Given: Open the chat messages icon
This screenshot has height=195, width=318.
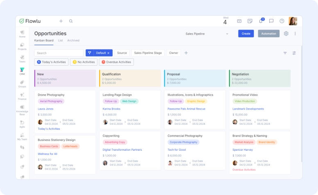Looking at the screenshot, I should (x=271, y=21).
